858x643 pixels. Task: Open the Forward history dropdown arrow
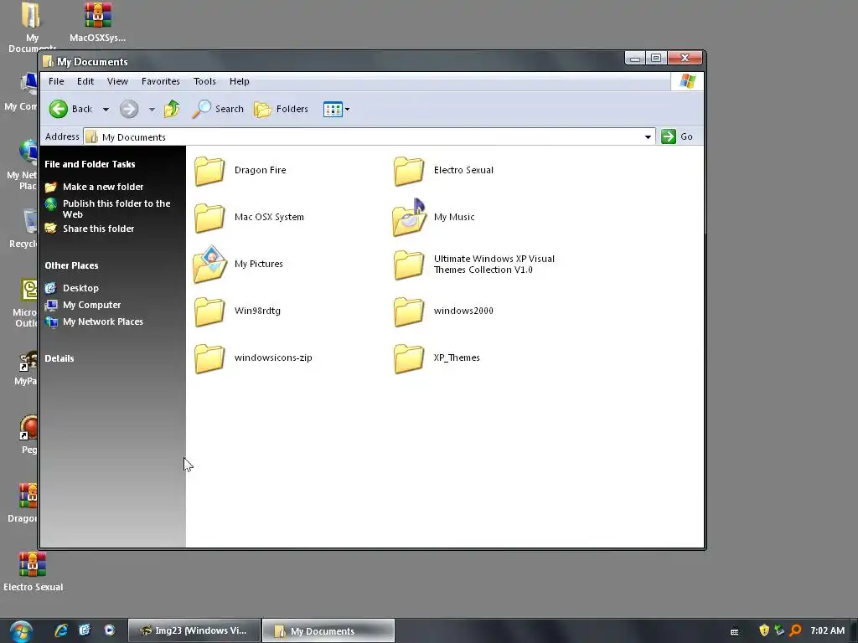(x=152, y=110)
